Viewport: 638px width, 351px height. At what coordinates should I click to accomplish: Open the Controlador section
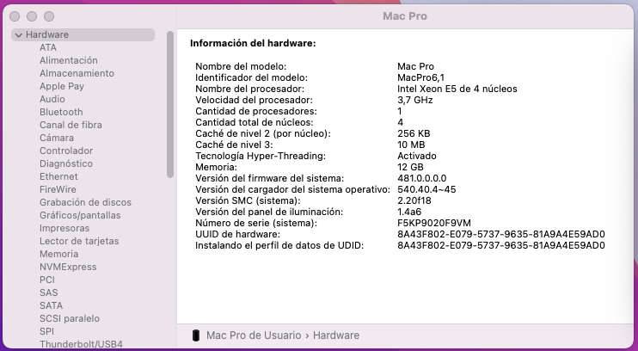coord(66,151)
